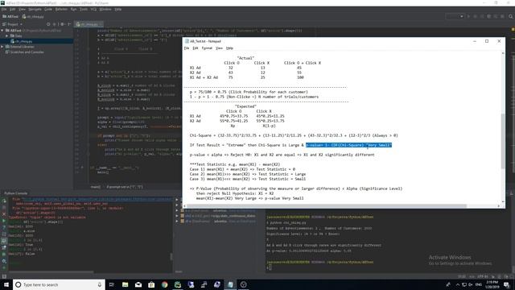Open PyCharm Refactor menu

coord(61,9)
